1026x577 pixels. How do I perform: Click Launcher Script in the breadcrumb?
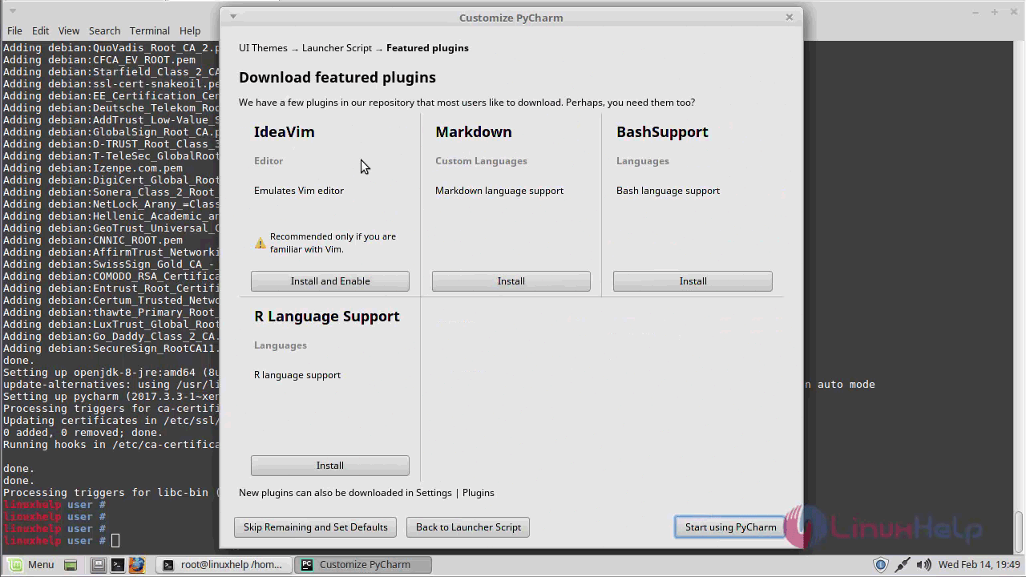337,48
